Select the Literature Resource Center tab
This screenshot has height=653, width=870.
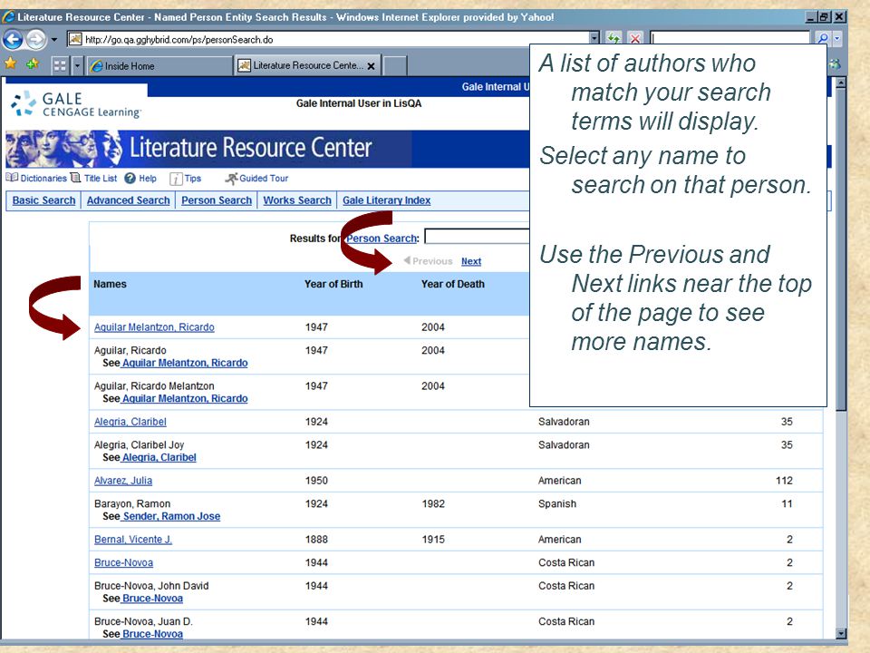tap(307, 65)
